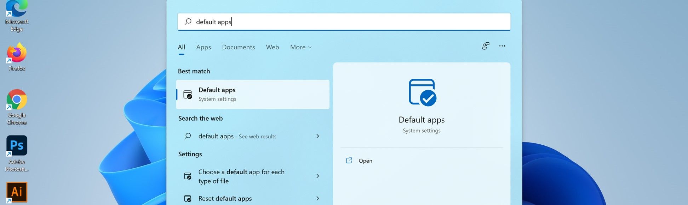Expand arrow for Choose a default app by file type
Image resolution: width=688 pixels, height=205 pixels.
tap(317, 176)
